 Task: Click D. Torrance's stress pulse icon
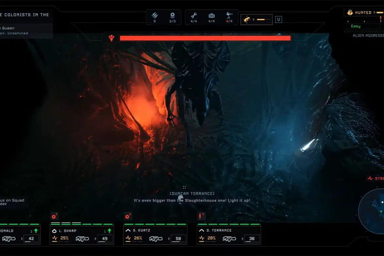201,238
